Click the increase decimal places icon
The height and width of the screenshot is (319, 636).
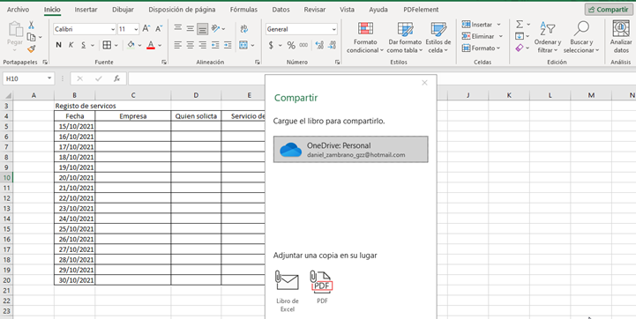pyautogui.click(x=319, y=46)
